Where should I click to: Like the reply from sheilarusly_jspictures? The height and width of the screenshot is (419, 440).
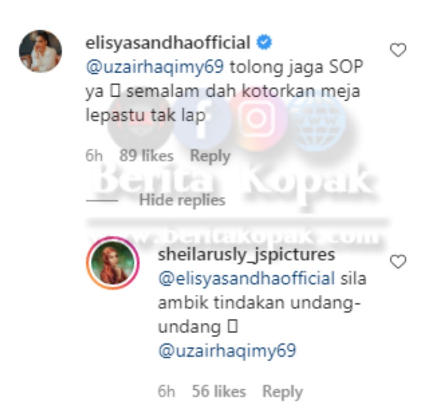398,261
